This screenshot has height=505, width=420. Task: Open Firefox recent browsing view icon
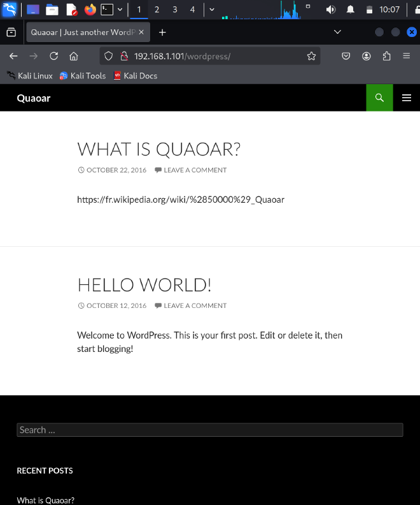pyautogui.click(x=11, y=33)
